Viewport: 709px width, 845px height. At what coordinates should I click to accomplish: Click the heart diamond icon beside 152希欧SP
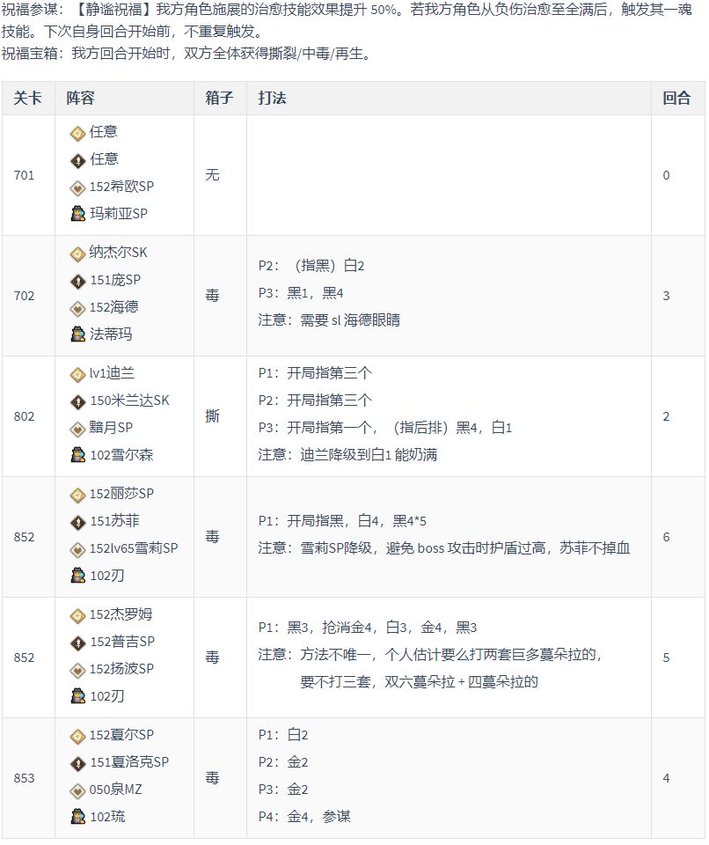click(78, 187)
